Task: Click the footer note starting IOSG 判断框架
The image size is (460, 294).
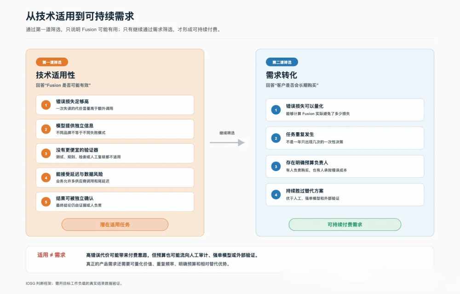Action: point(74,283)
